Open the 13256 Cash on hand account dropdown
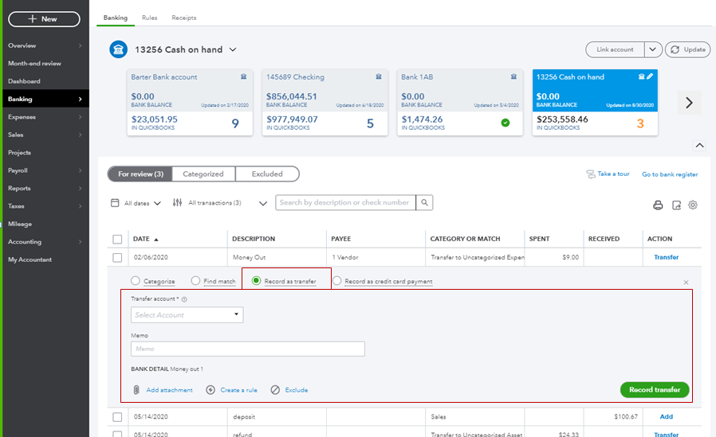Viewport: 716px width, 437px height. point(233,49)
